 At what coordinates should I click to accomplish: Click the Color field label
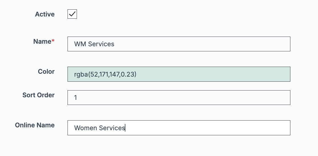(46, 71)
